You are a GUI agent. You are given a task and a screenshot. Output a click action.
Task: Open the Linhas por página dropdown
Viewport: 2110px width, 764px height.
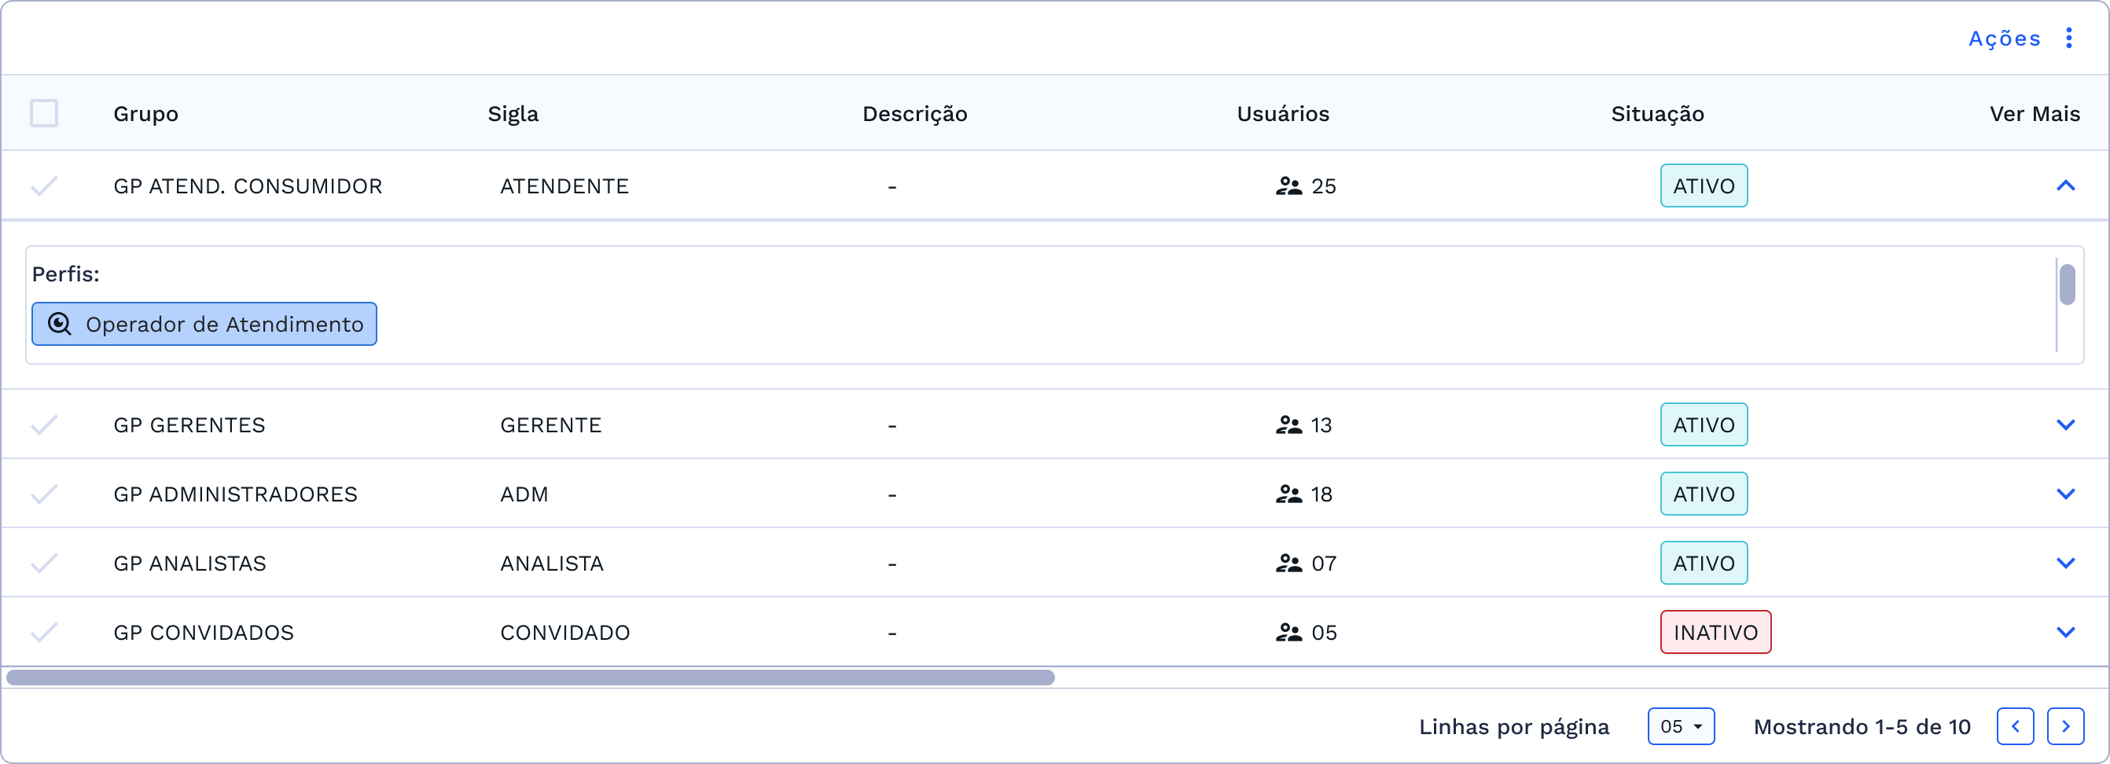coord(1680,725)
